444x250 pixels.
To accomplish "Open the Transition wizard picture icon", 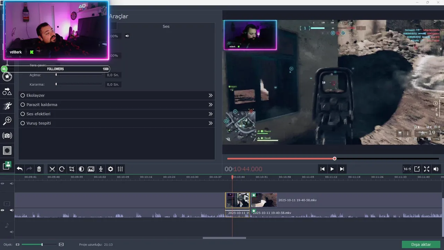I will click(x=91, y=169).
